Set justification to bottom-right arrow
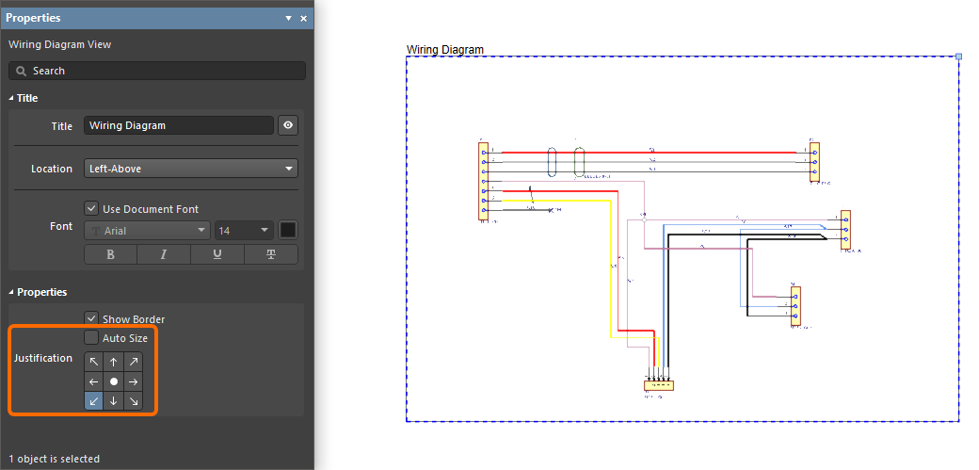The image size is (979, 470). tap(133, 401)
